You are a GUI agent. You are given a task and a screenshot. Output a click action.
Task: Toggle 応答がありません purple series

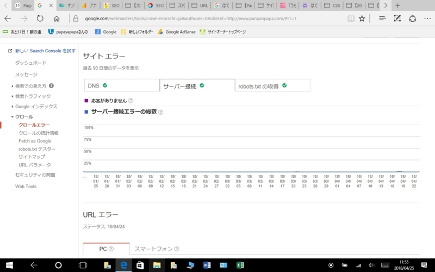pos(86,101)
